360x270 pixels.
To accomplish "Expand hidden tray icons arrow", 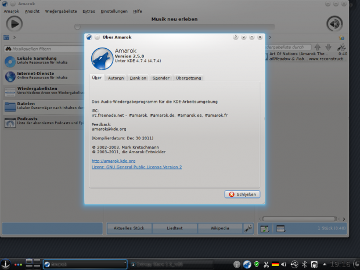I will [x=325, y=264].
